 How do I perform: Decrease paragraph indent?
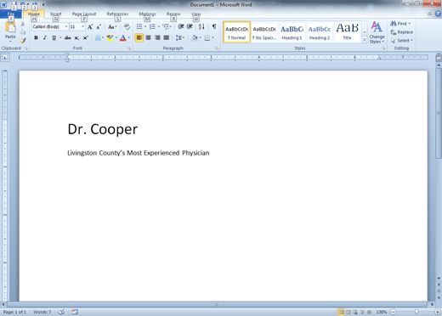[181, 26]
